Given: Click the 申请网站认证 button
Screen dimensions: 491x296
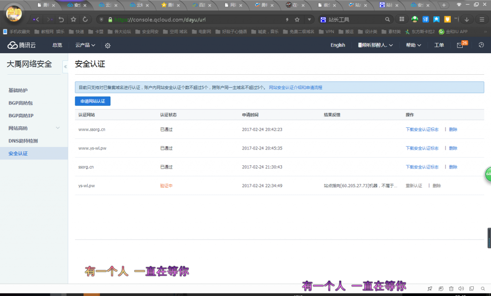Looking at the screenshot, I should coord(93,102).
